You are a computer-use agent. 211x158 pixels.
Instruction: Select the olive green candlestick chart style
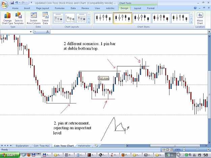tap(180, 18)
